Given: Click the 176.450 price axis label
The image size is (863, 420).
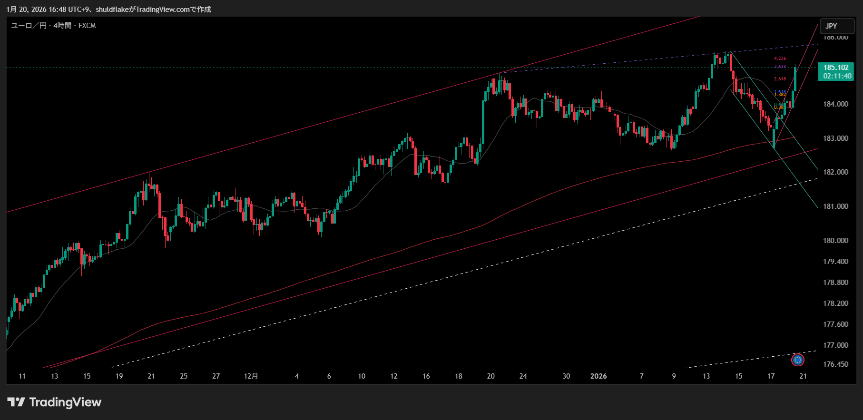Looking at the screenshot, I should pos(835,364).
